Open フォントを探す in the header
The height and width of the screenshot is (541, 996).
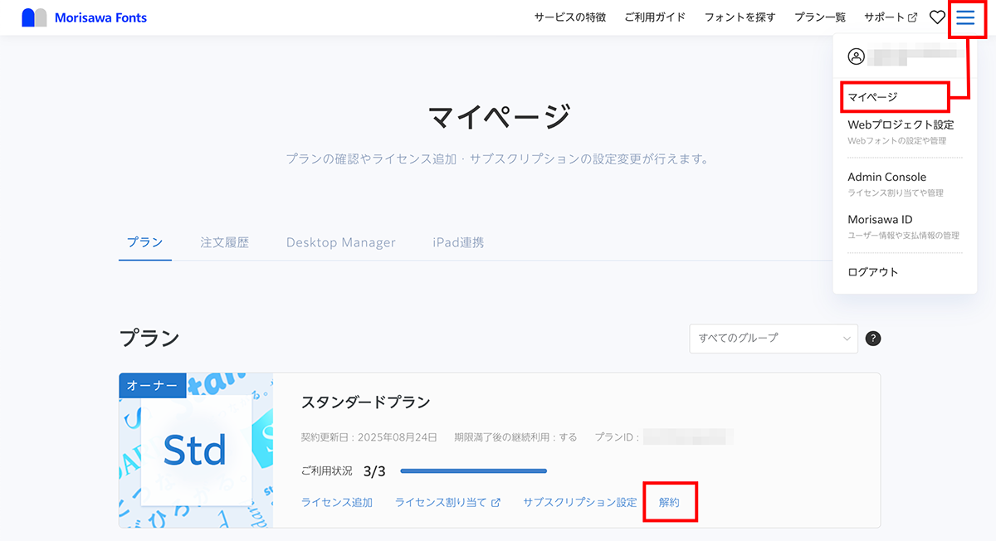[x=740, y=17]
